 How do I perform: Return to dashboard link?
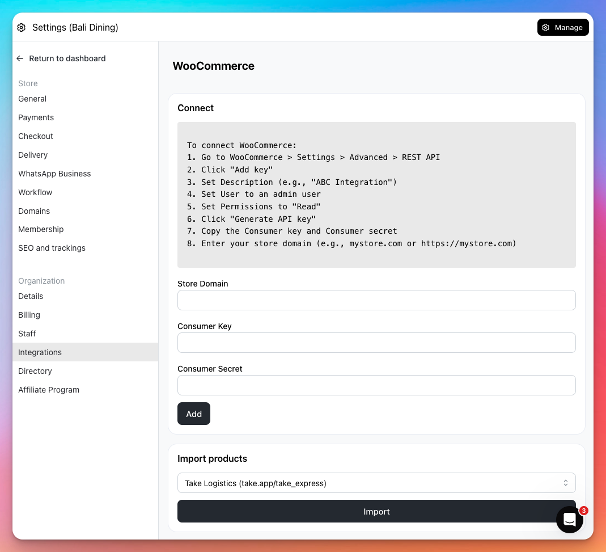(61, 58)
